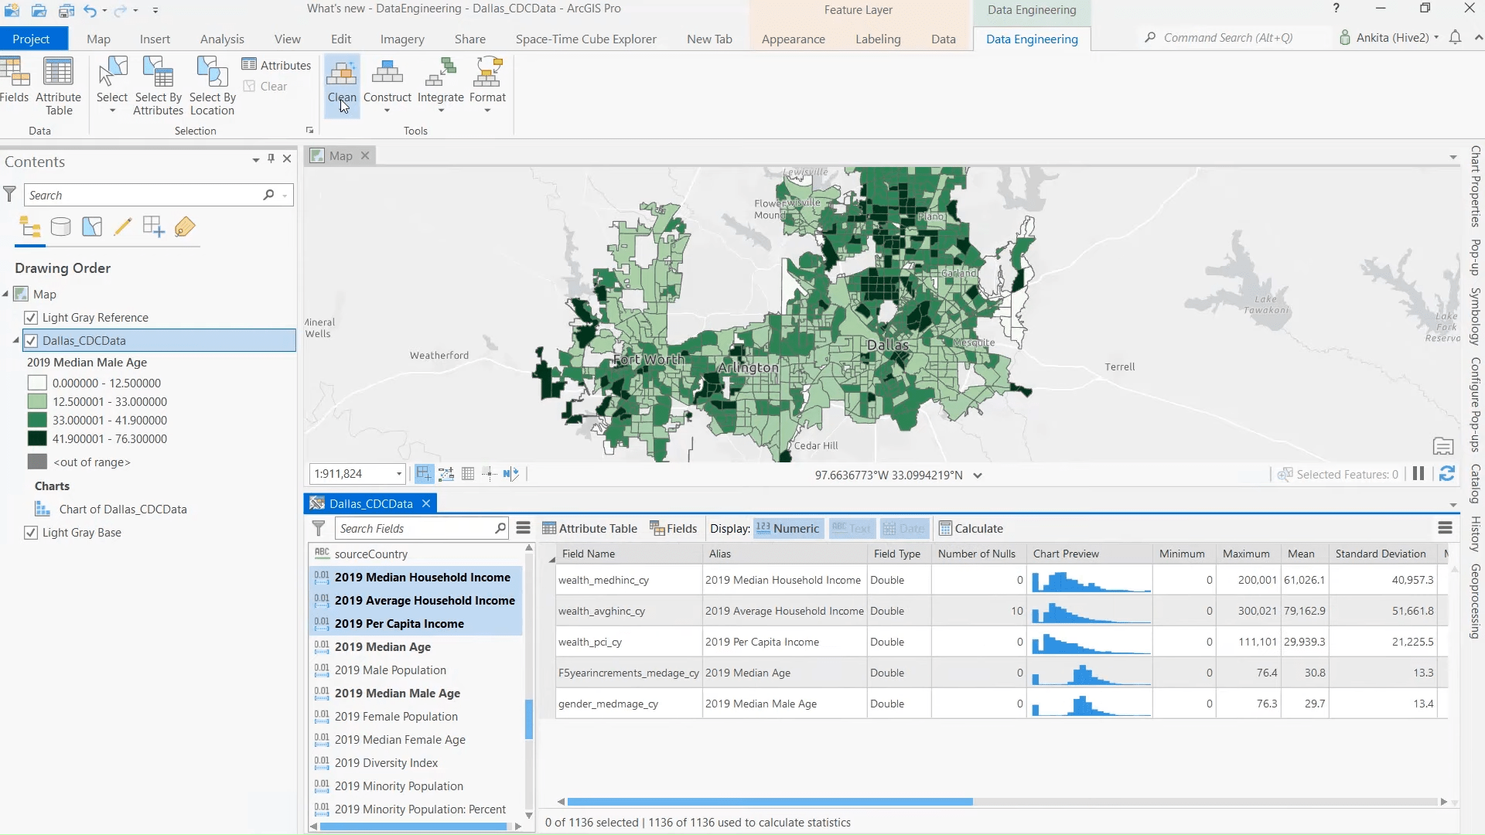The height and width of the screenshot is (835, 1485).
Task: Click the 12.500001 - 33.000000 legend swatch
Action: click(x=37, y=402)
